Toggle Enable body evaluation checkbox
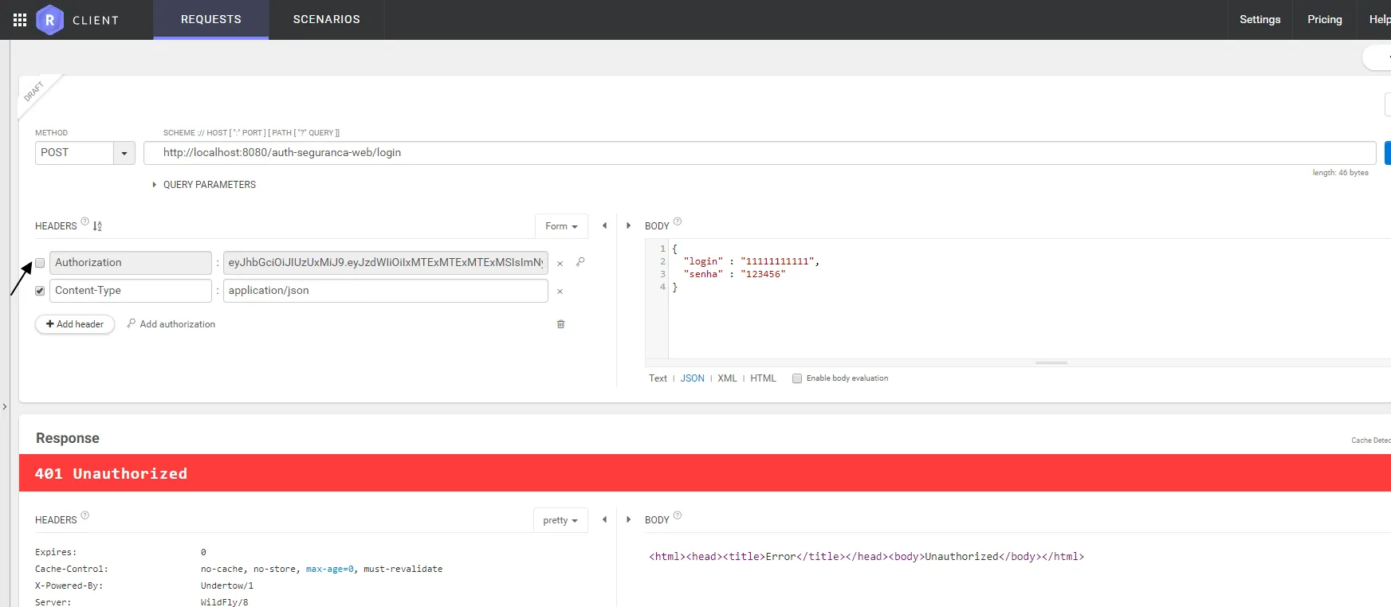1391x607 pixels. (x=797, y=378)
